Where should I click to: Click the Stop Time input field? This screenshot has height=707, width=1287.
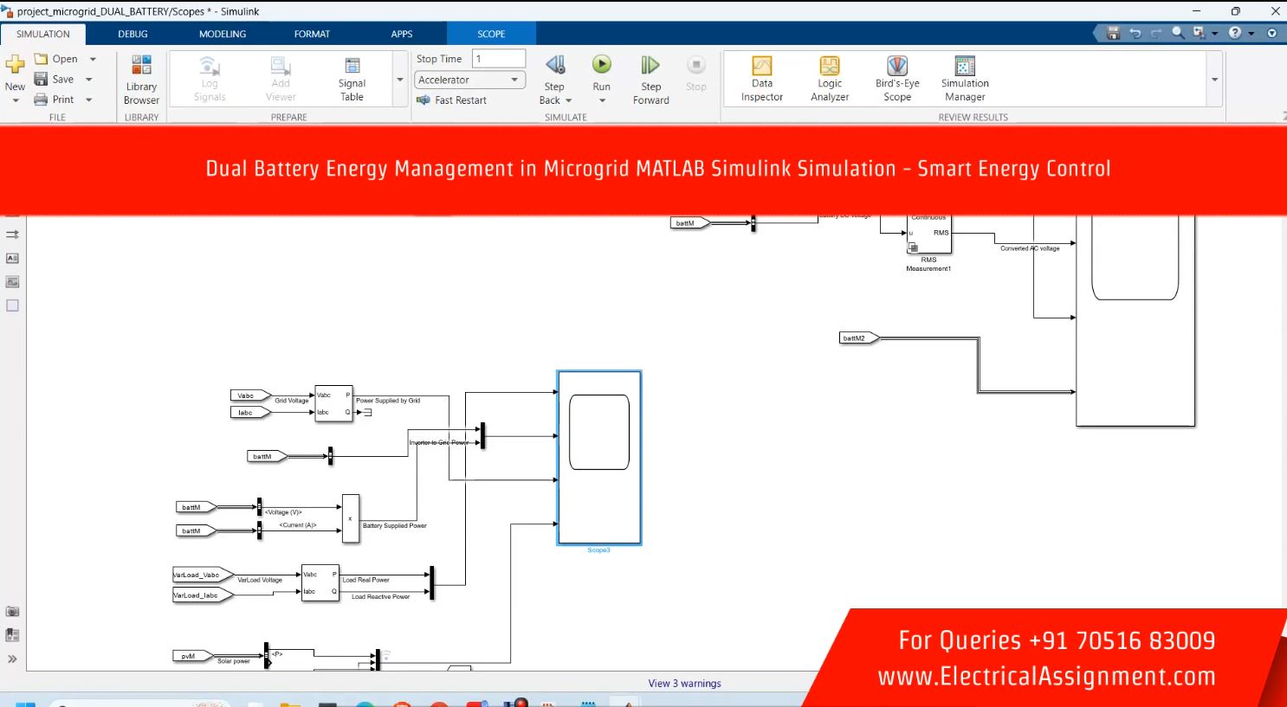coord(499,59)
